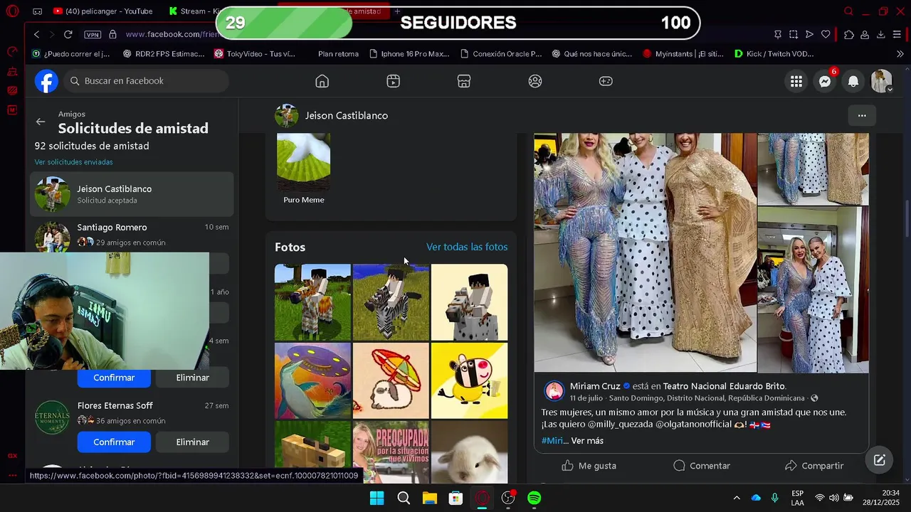Switch to pelicanger YouTube tab
Image resolution: width=911 pixels, height=512 pixels.
click(x=103, y=11)
